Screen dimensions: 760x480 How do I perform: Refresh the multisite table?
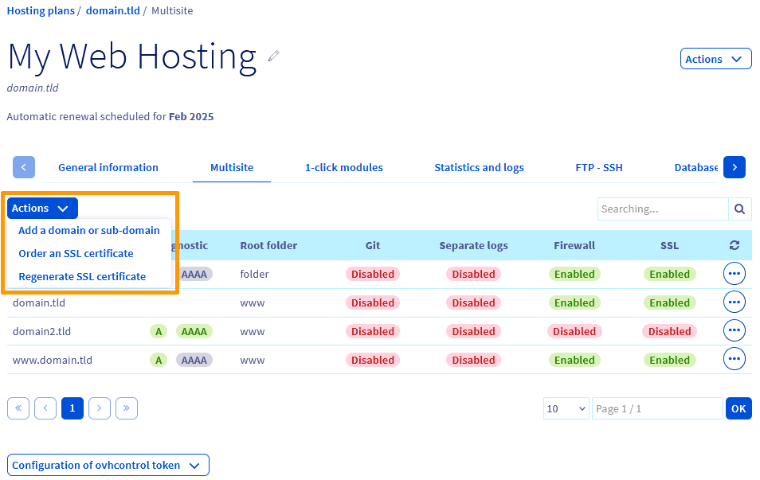tap(734, 246)
